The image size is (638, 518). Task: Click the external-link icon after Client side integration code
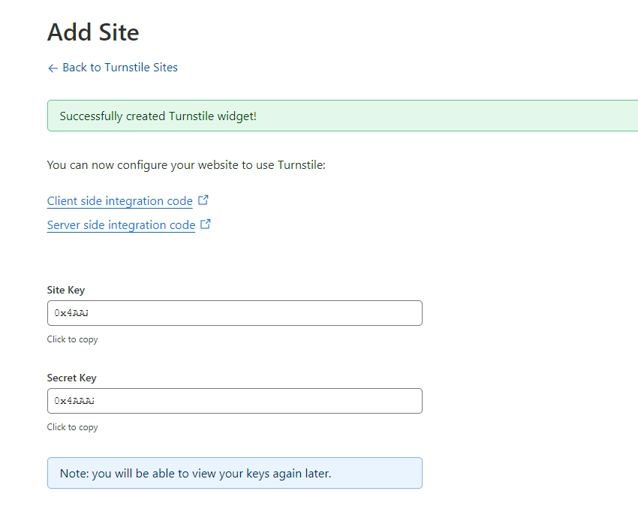(x=203, y=200)
